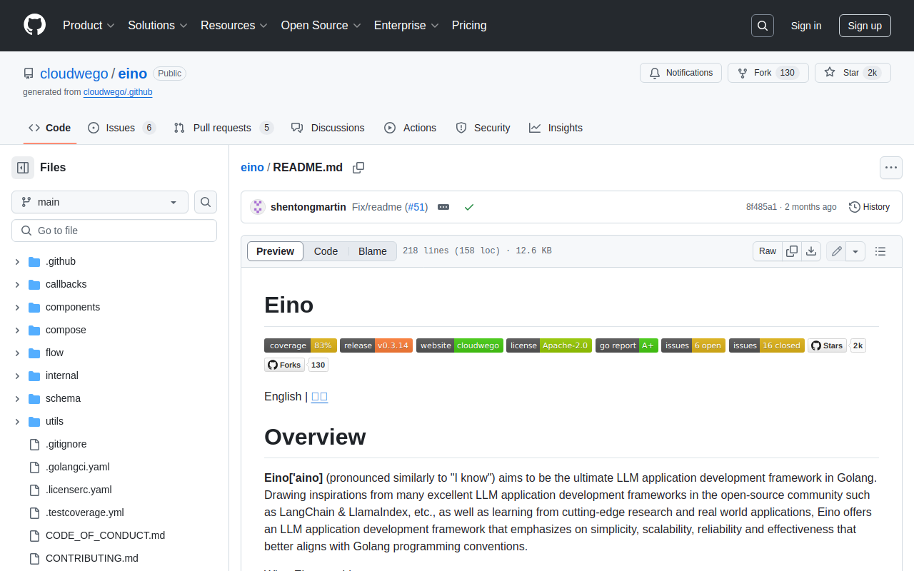Open the search magnifier in header

point(763,26)
